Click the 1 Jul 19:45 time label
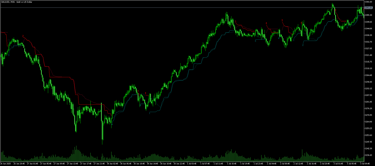The image size is (375, 166). [x=245, y=164]
